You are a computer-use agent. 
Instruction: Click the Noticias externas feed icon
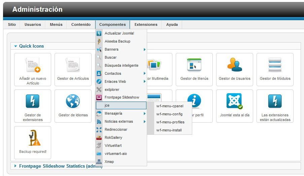pyautogui.click(x=99, y=122)
